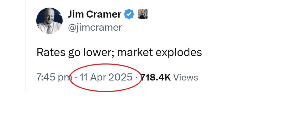
Task: Click the tweet text about rates going lower
Action: (119, 52)
